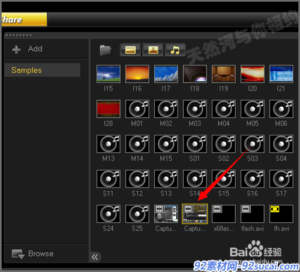Screen dimensions: 300x272
Task: Select the highlighted Captu... video clip
Action: click(x=195, y=214)
